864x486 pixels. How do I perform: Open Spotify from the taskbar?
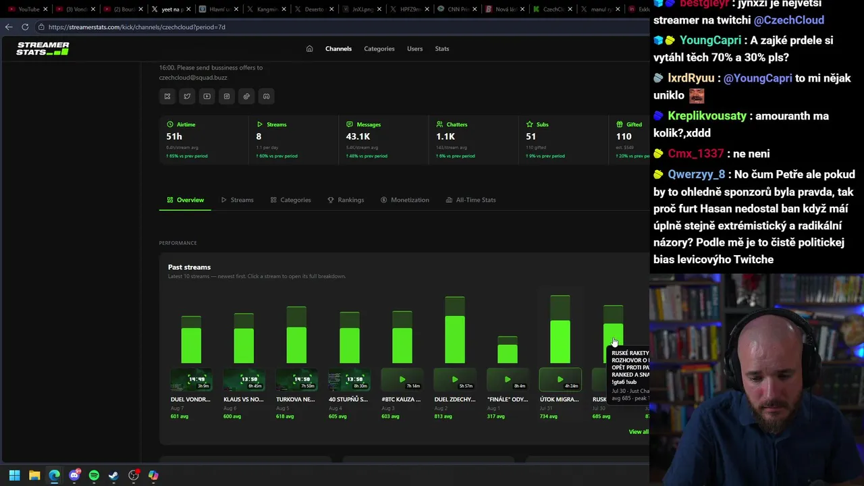[x=94, y=475]
